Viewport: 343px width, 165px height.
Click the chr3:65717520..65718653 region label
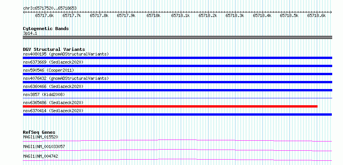point(50,8)
